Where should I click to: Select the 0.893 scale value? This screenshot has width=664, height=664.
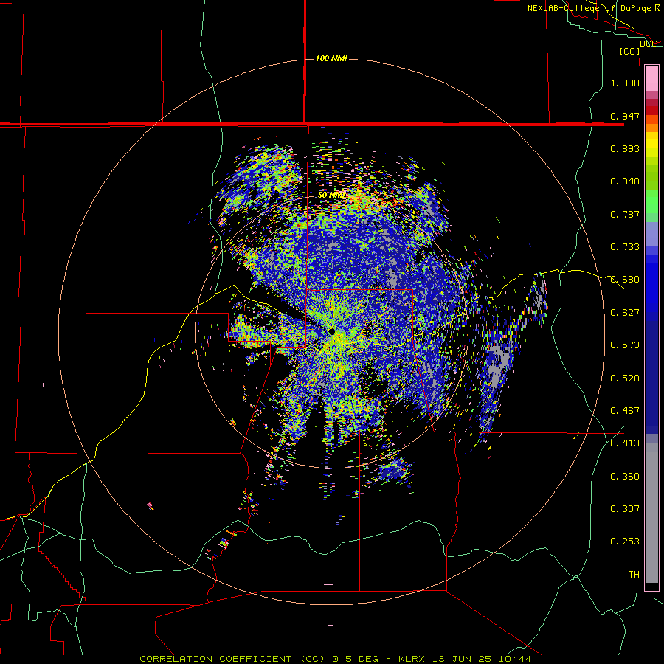[x=625, y=148]
